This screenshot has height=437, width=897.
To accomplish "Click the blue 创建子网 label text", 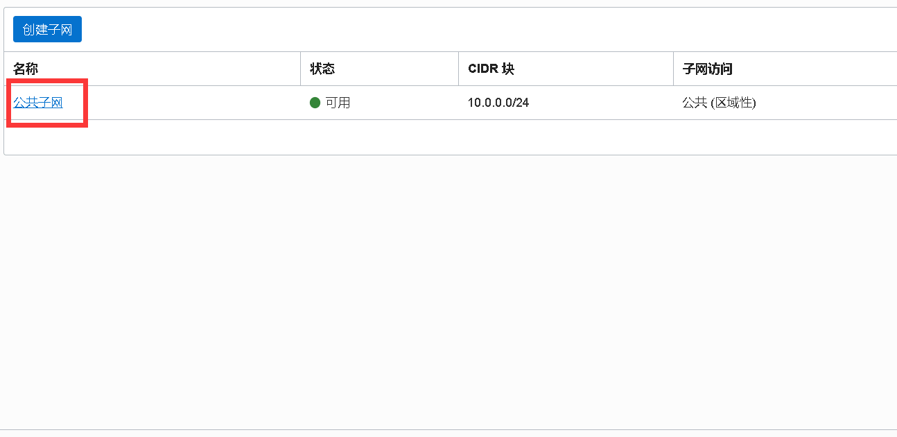I will [x=47, y=29].
